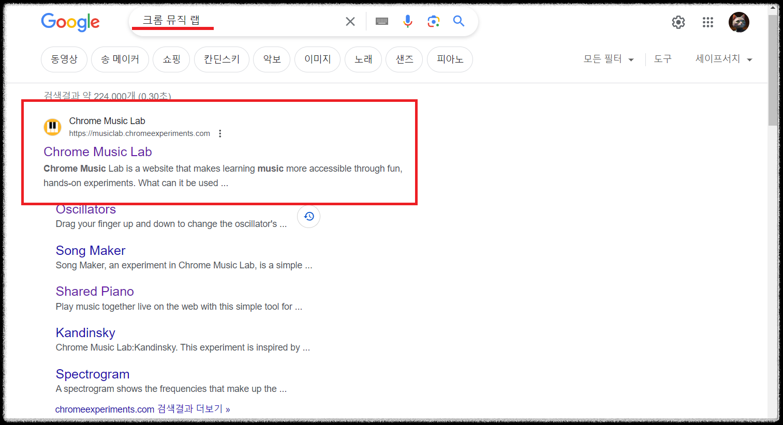Open the on-screen keyboard input tool
This screenshot has width=783, height=425.
(382, 21)
